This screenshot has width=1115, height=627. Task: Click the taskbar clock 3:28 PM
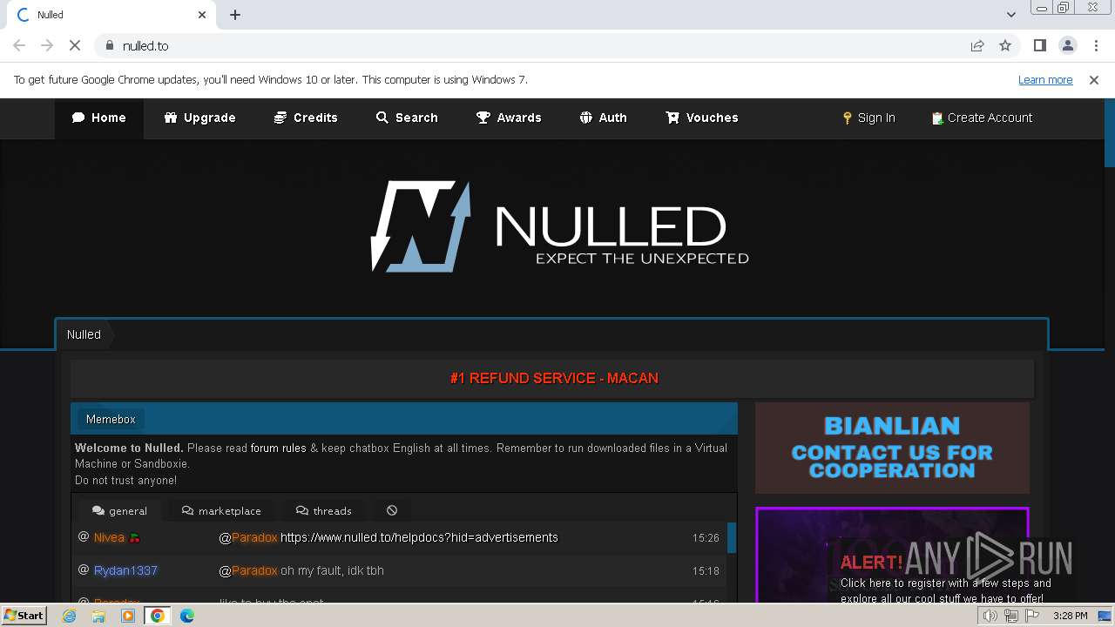pos(1070,616)
